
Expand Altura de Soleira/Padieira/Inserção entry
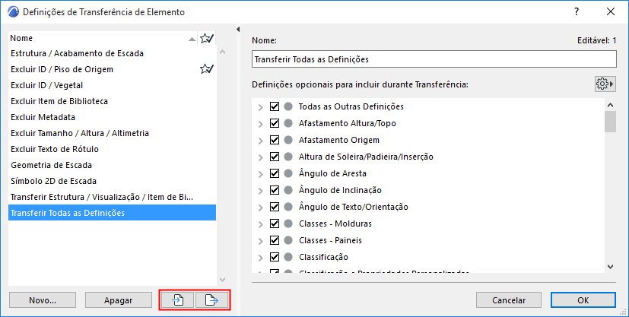click(261, 157)
